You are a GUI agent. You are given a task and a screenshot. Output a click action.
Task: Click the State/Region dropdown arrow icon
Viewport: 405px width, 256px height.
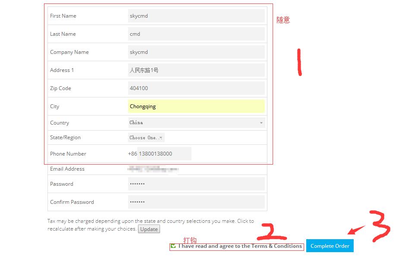click(161, 138)
